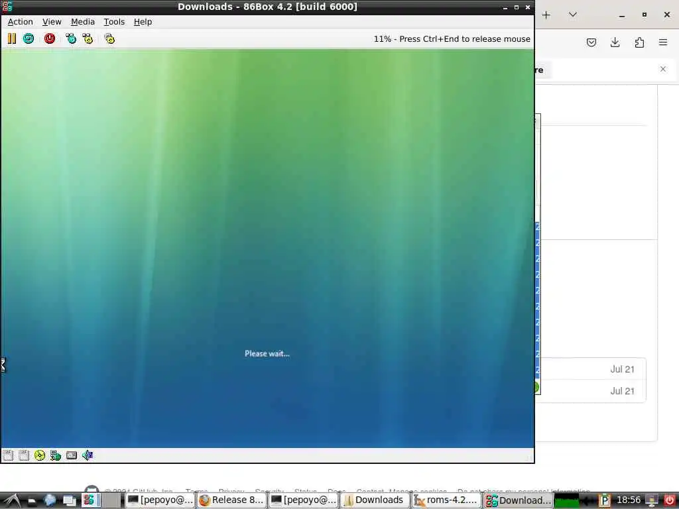Click the taskbar web browser globe icon
This screenshot has width=679, height=509.
(50, 500)
